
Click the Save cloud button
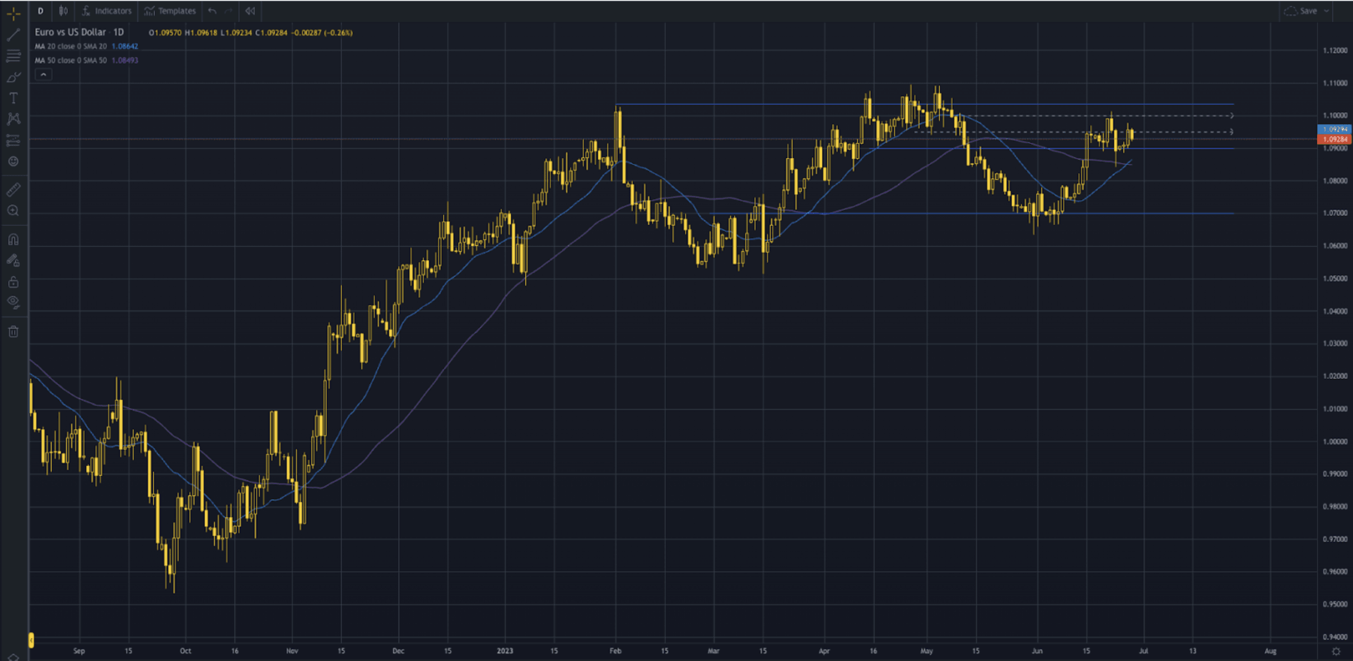point(1300,11)
